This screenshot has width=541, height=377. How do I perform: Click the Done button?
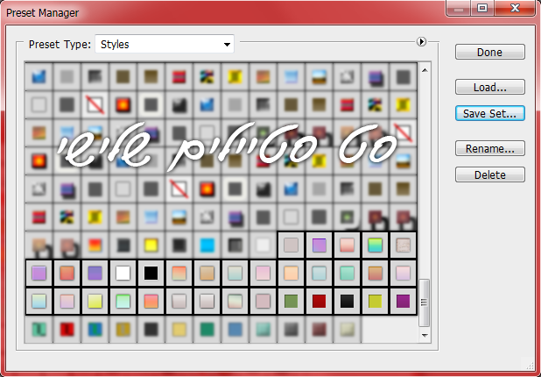pos(490,52)
